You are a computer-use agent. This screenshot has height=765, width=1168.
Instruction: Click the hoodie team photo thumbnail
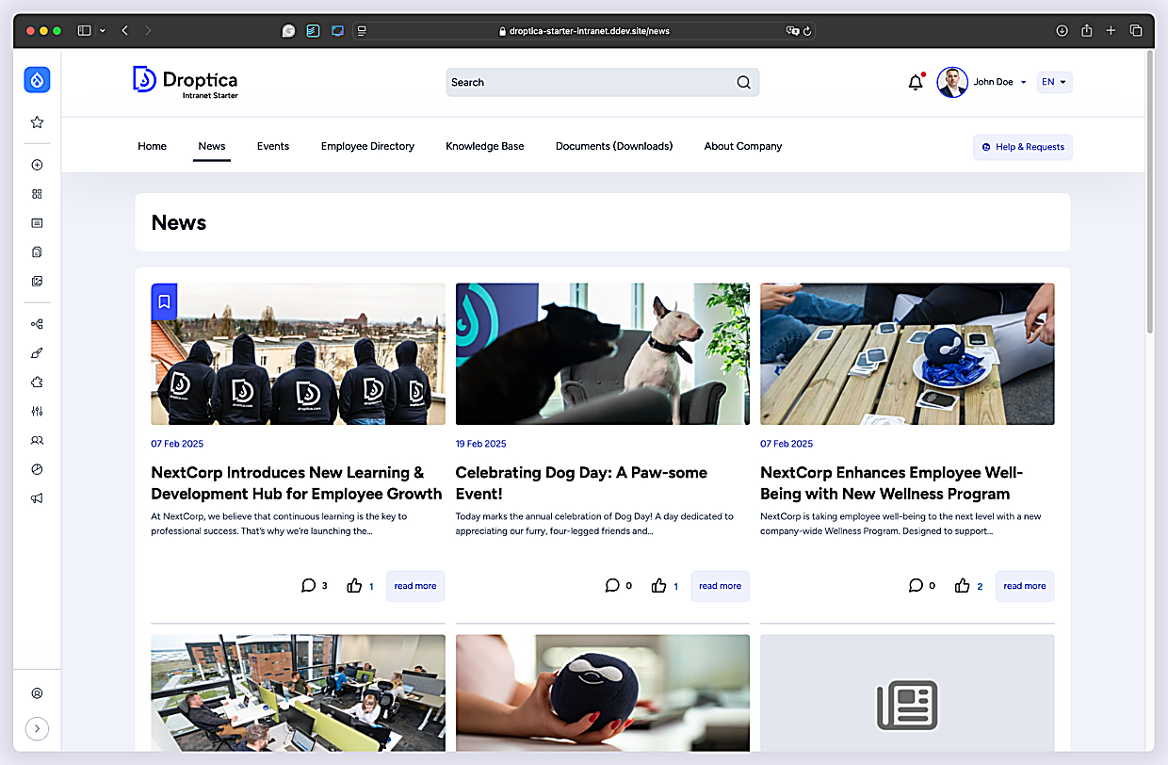298,354
